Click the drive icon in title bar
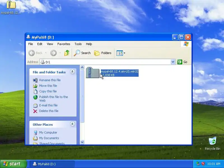The width and height of the screenshot is (224, 168). [29, 37]
